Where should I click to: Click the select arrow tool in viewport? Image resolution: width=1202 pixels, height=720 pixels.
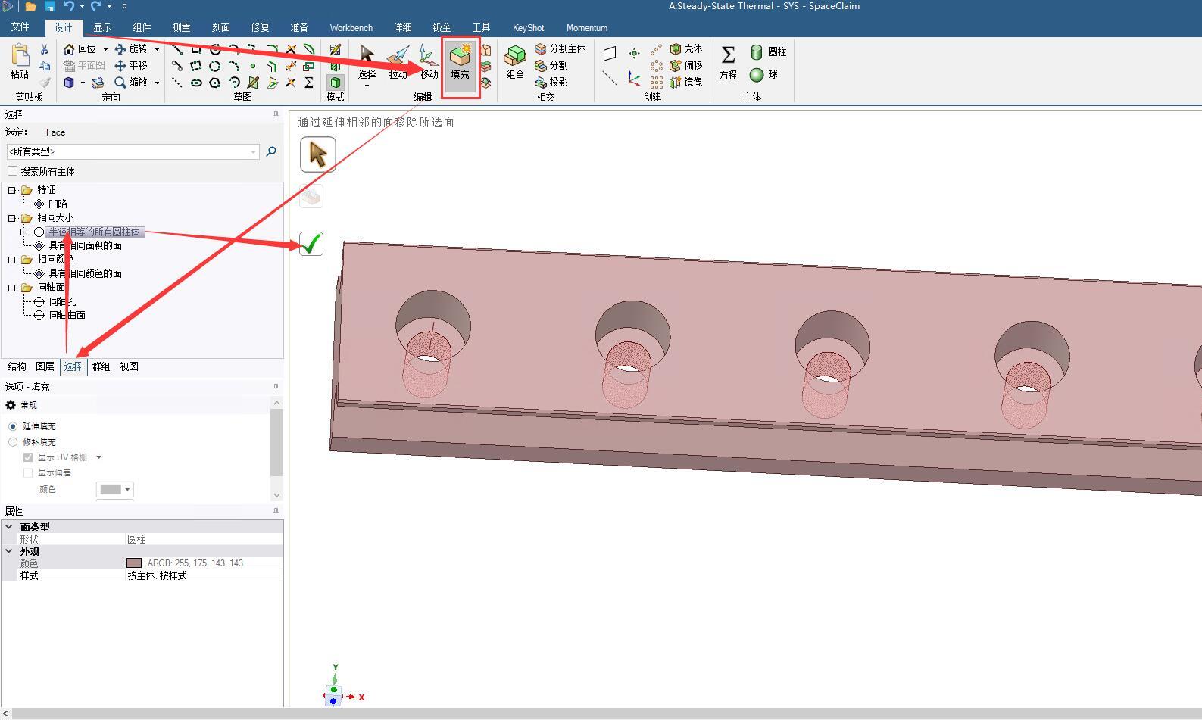[318, 154]
